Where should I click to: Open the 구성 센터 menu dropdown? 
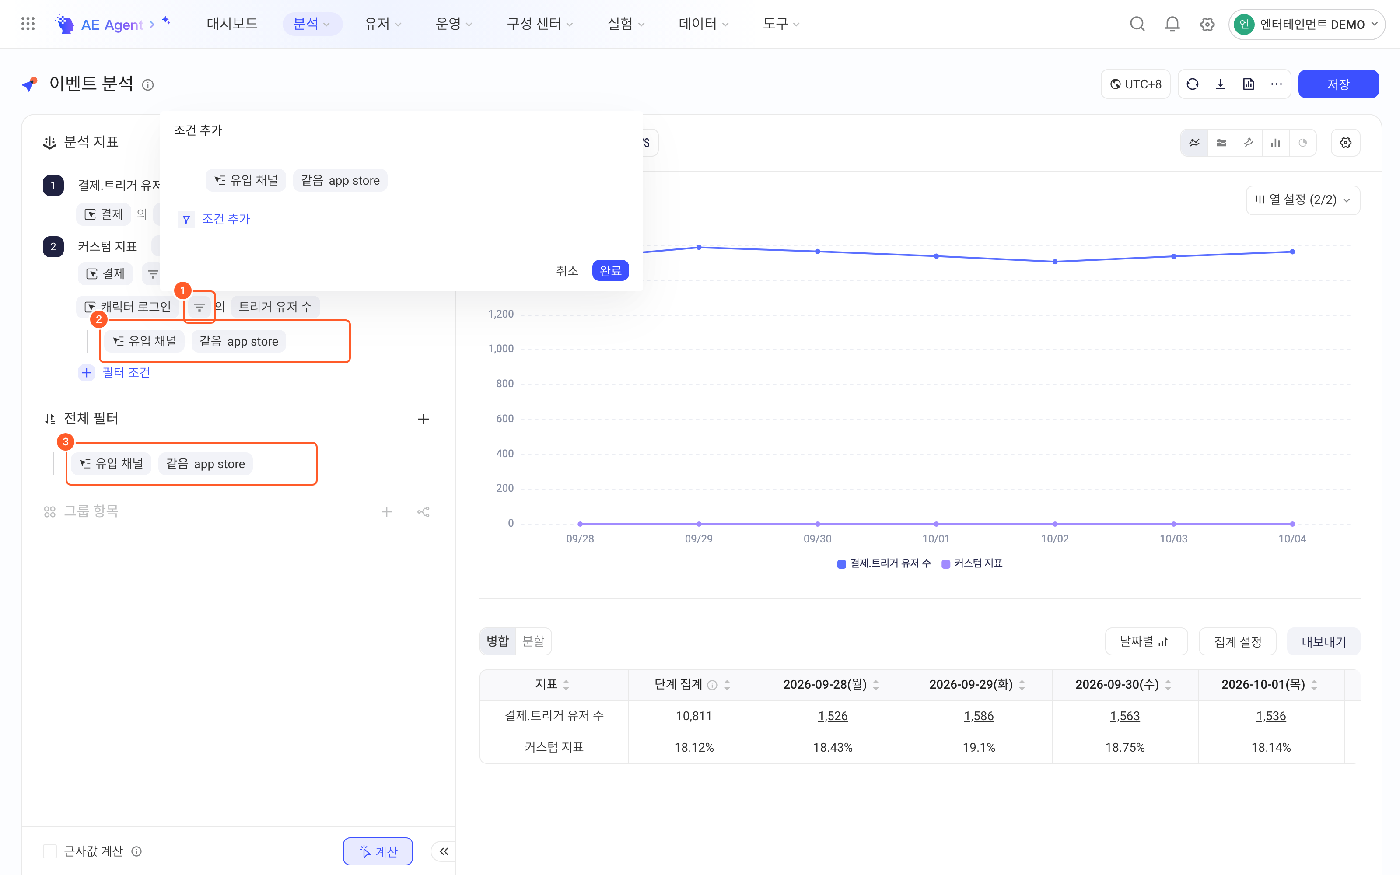point(540,24)
